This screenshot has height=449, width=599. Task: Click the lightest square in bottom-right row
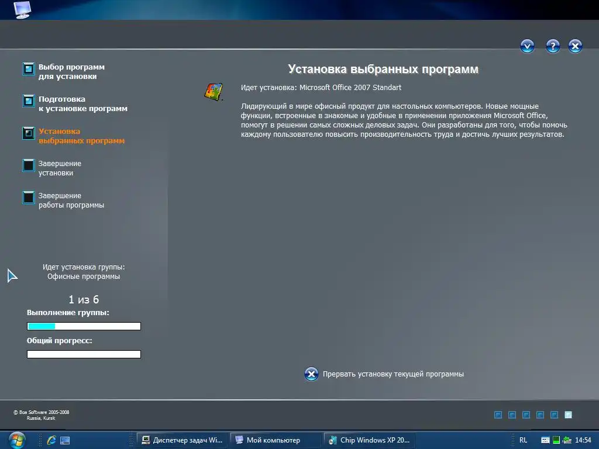569,415
